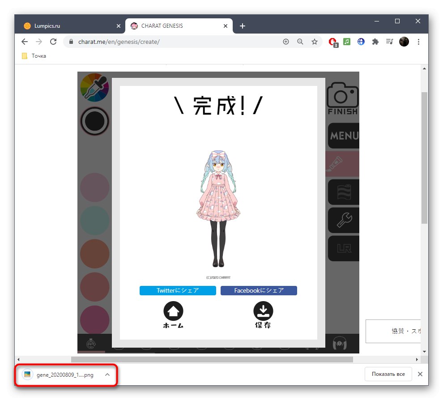This screenshot has width=443, height=400.
Task: Pick the magenta purple color swatch
Action: click(95, 320)
